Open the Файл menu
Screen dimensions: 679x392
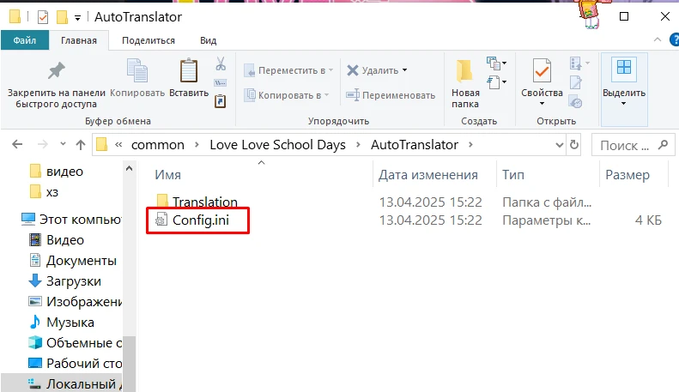(x=25, y=40)
